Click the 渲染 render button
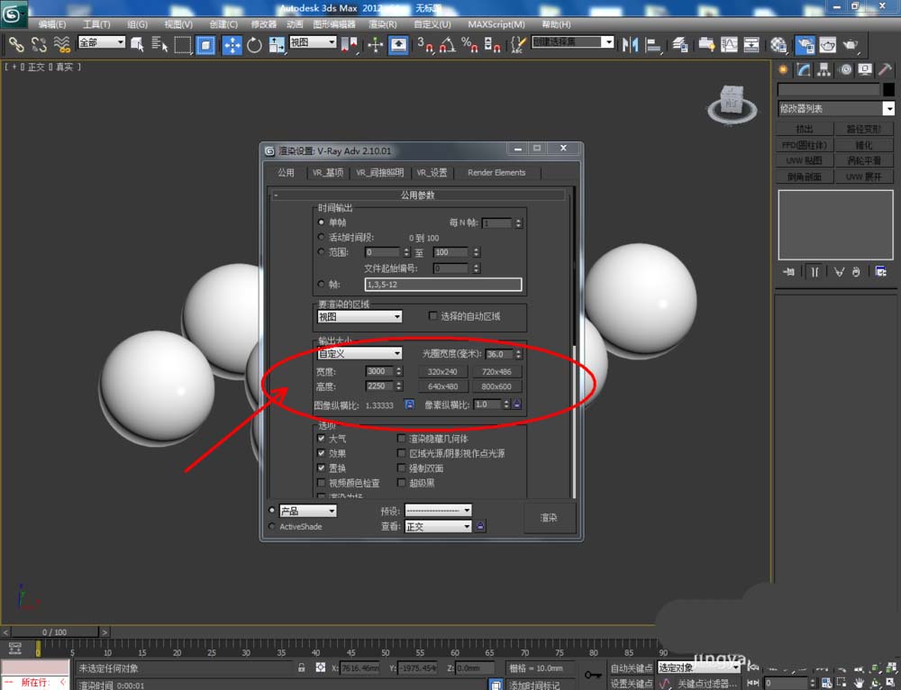This screenshot has height=690, width=901. tap(549, 518)
